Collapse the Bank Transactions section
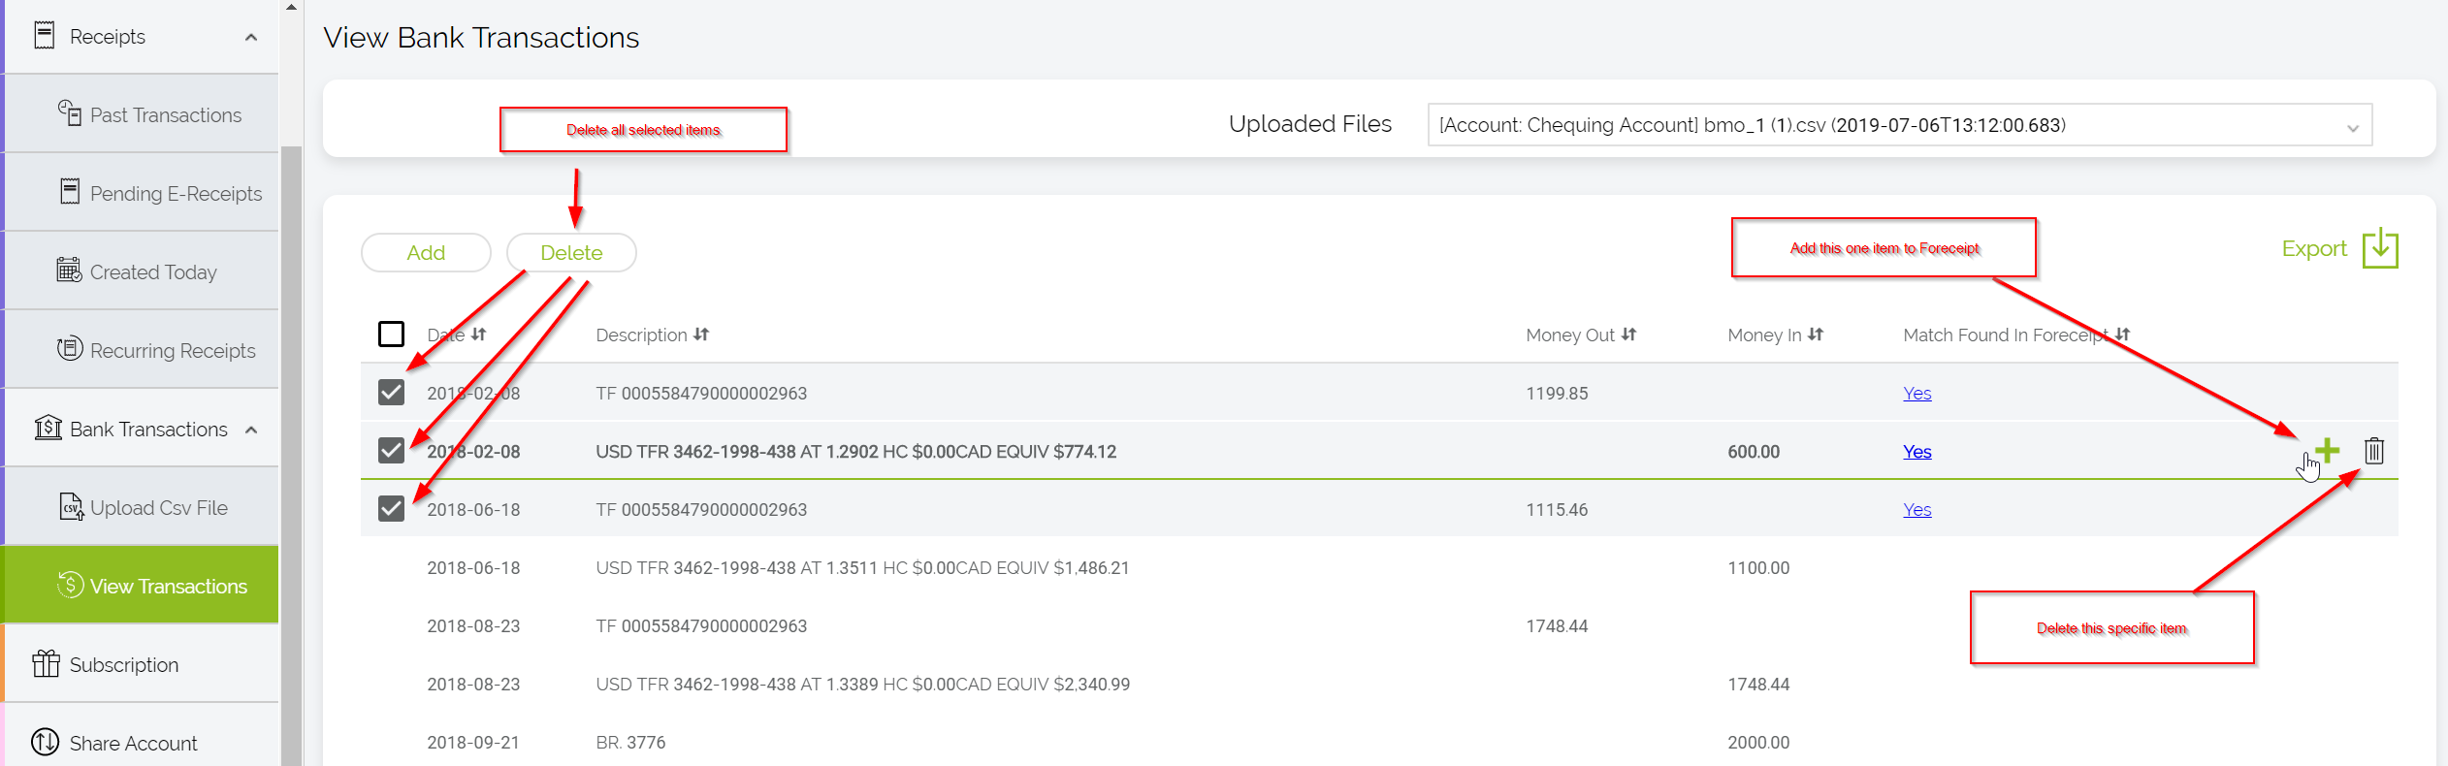The image size is (2448, 766). pos(251,430)
